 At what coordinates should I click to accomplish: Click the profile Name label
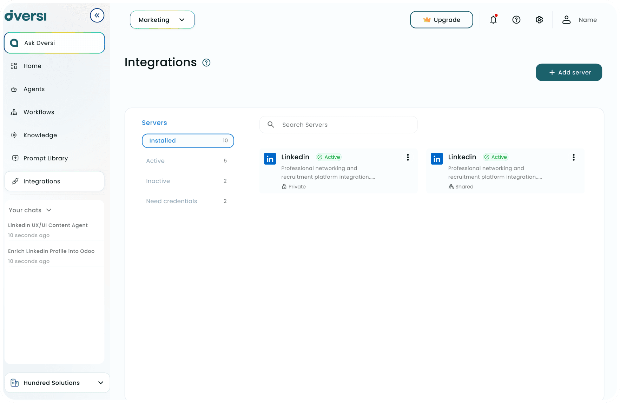tap(588, 20)
